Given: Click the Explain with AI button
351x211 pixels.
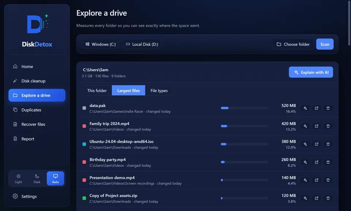Looking at the screenshot, I should coord(311,72).
